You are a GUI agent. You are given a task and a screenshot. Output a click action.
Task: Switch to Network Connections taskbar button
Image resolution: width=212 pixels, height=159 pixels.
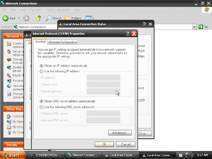83,155
